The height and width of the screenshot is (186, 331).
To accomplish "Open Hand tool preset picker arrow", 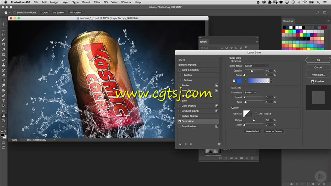I will 10,13.
